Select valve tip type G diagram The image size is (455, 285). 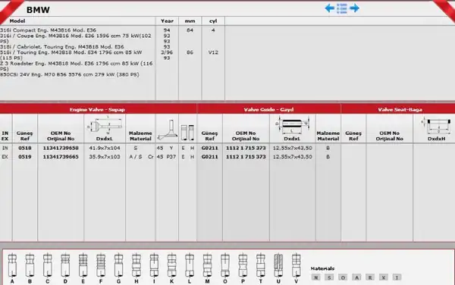click(119, 265)
